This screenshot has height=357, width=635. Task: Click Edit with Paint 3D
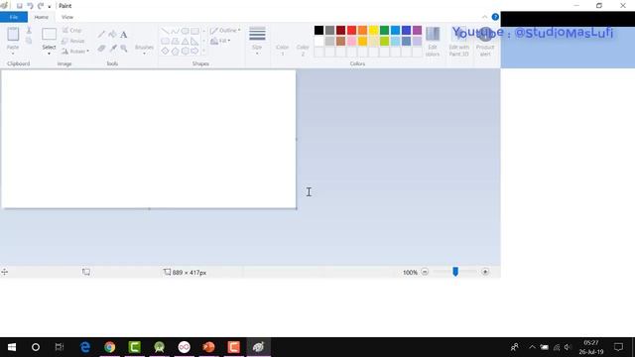[458, 42]
